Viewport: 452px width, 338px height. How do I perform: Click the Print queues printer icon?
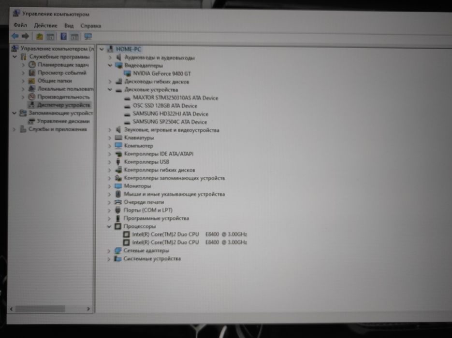118,202
